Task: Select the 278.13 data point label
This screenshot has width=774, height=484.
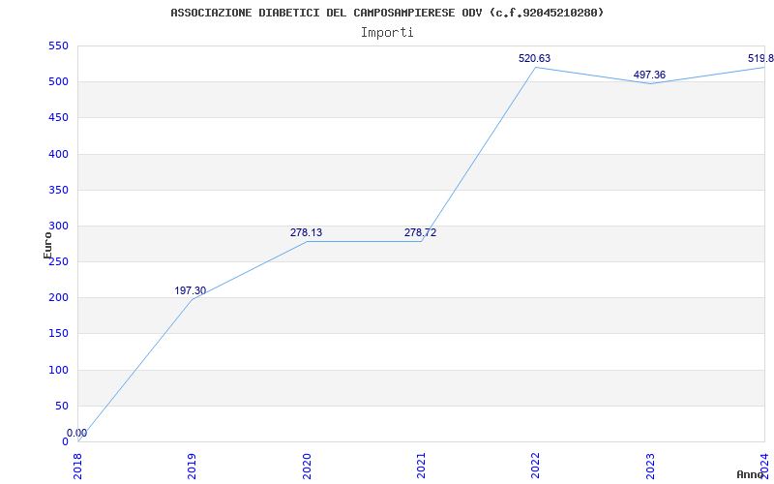Action: tap(306, 232)
